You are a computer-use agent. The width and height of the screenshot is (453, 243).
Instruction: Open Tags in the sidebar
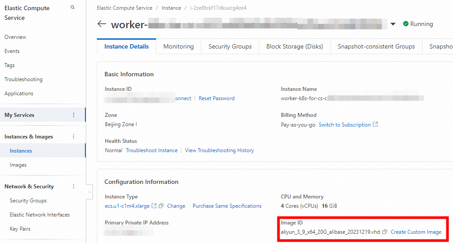coord(10,65)
